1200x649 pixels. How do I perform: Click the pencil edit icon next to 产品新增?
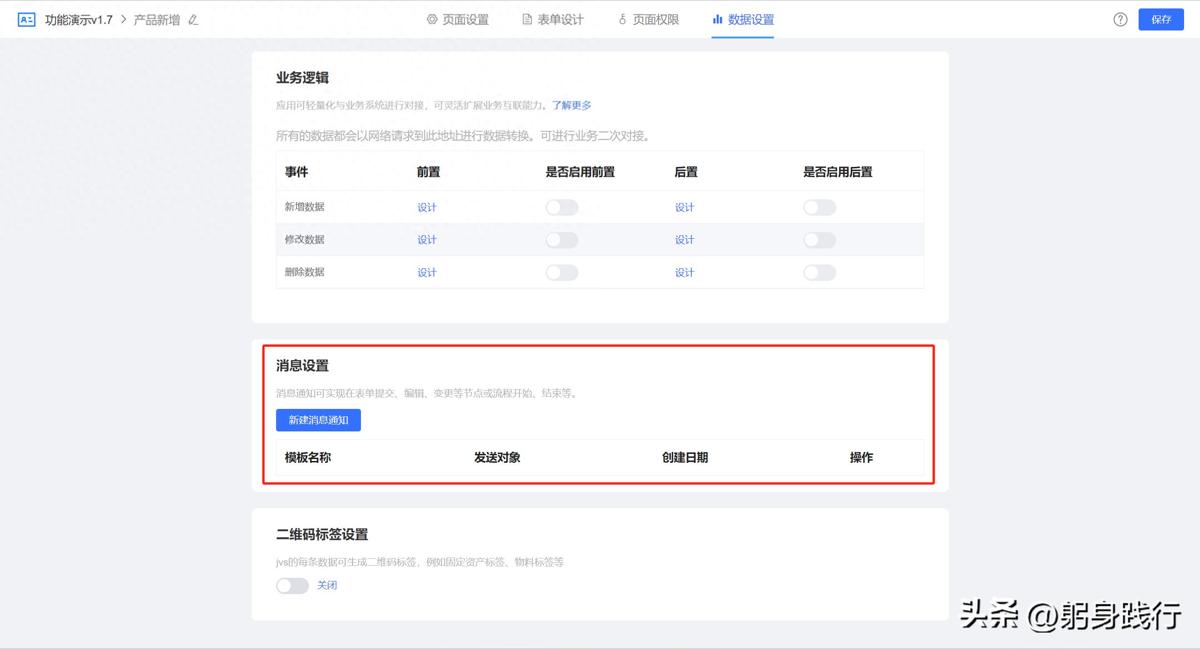point(193,20)
